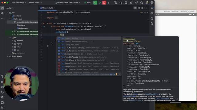
Task: Open Git tool window icon at bottom left
Action: point(2,108)
